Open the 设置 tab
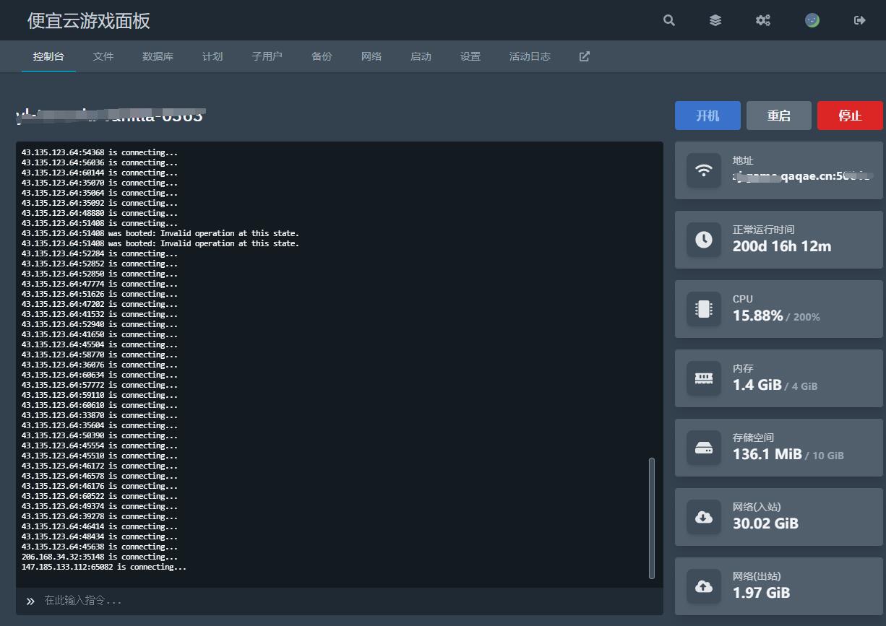Screen dimensions: 886x626 pyautogui.click(x=470, y=56)
